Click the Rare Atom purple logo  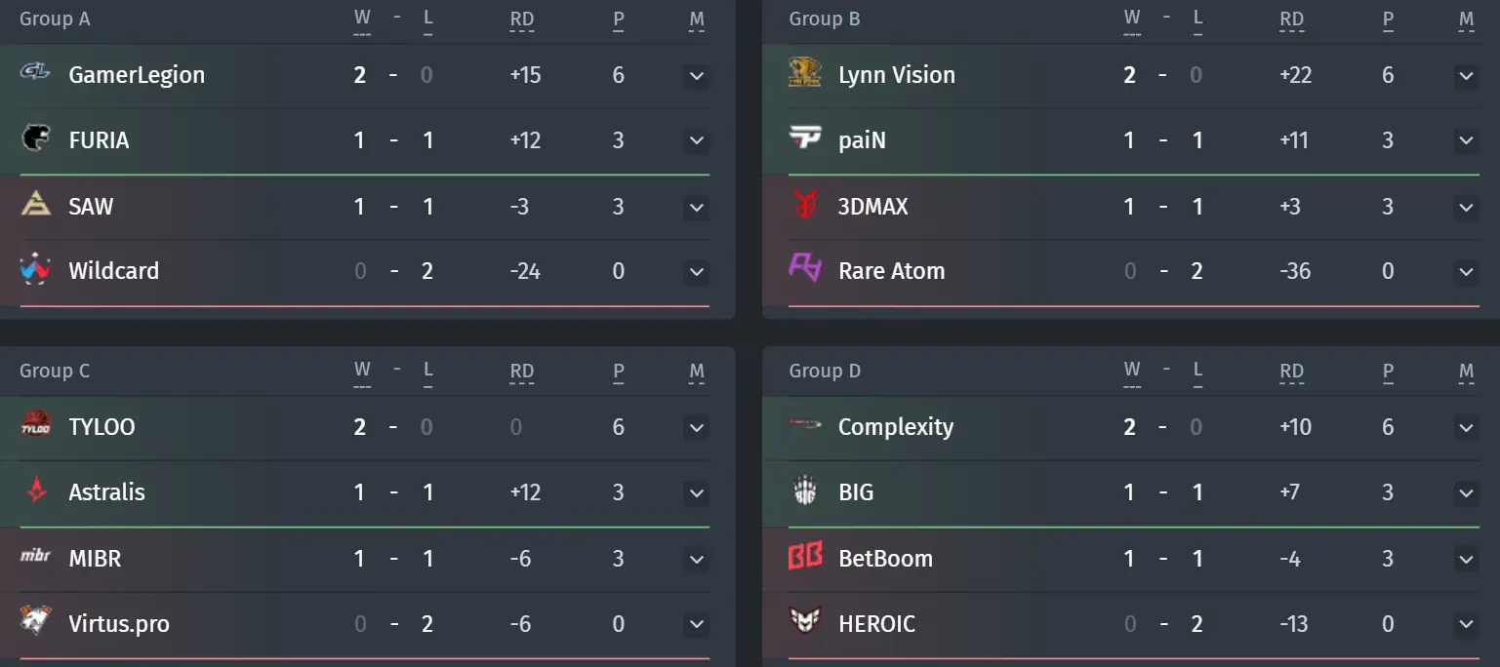805,268
